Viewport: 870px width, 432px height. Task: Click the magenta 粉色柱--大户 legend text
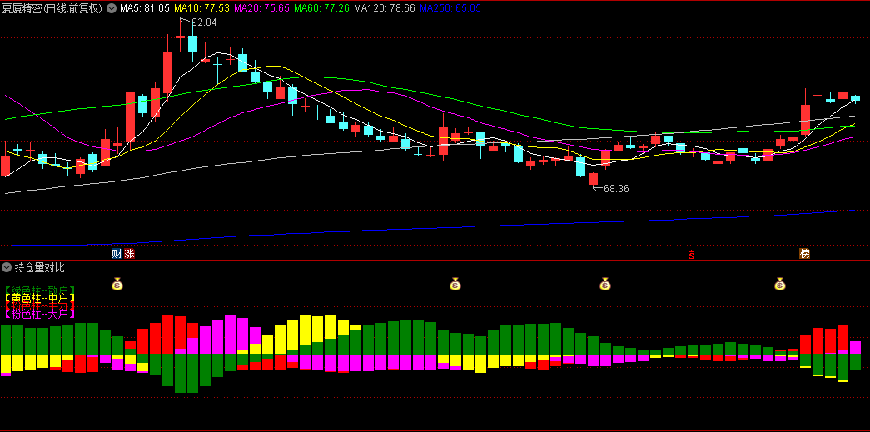(x=39, y=314)
